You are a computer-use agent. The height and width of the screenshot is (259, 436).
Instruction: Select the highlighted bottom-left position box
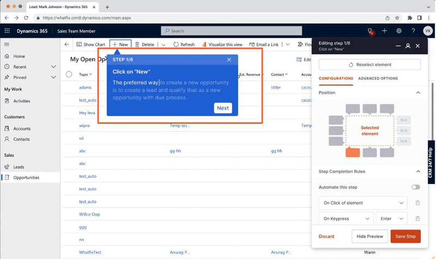tap(353, 153)
